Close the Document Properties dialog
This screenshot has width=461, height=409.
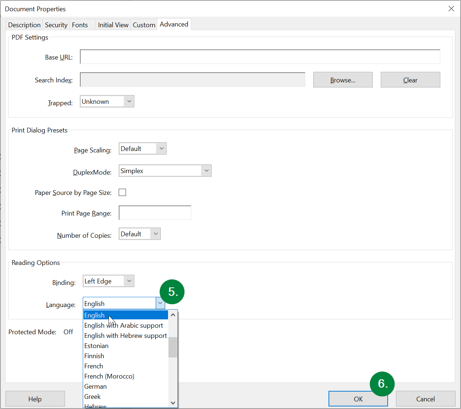pos(451,8)
